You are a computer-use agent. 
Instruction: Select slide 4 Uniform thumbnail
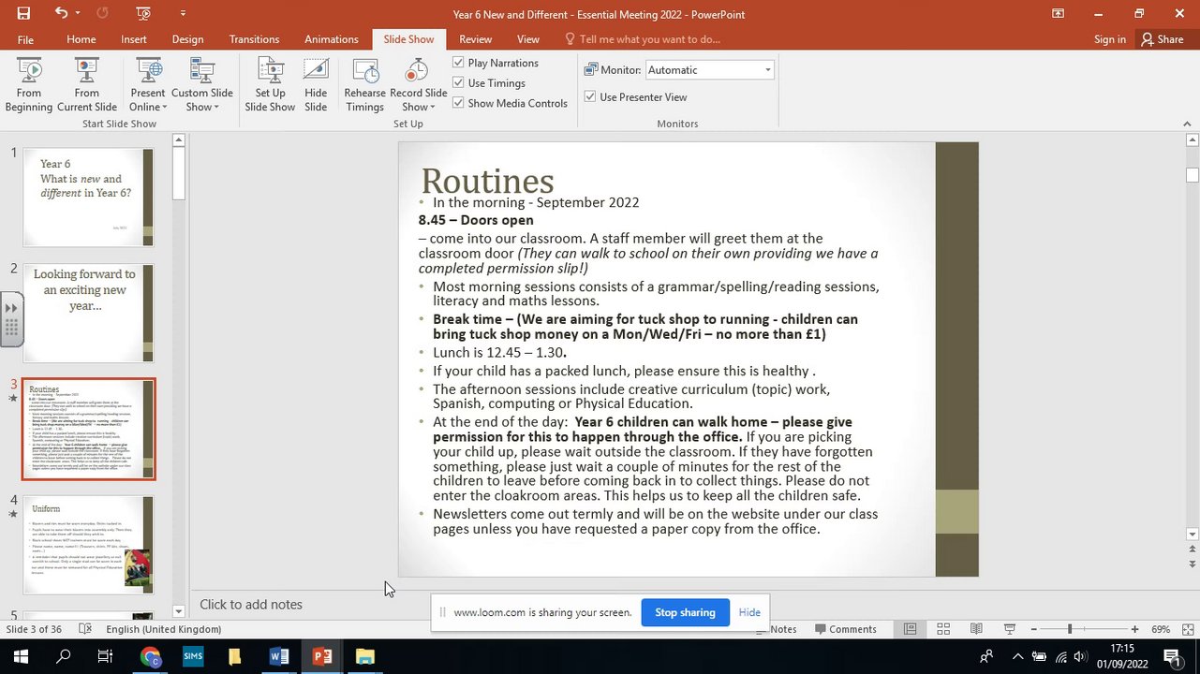88,545
